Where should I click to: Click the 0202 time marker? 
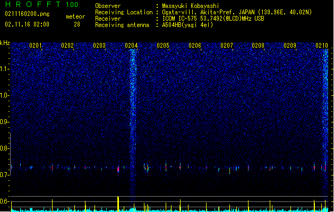coord(67,46)
